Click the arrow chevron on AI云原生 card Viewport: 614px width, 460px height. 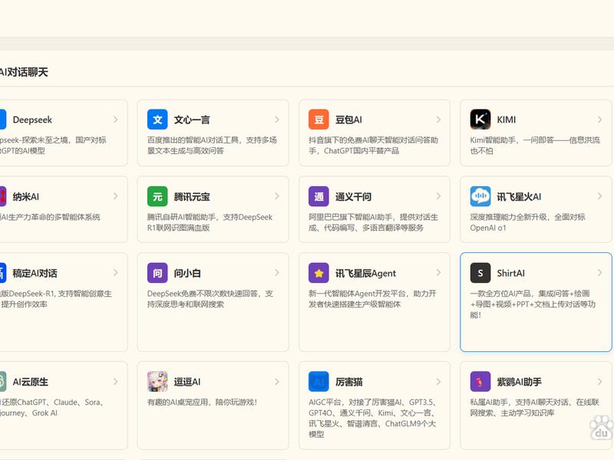(x=116, y=381)
